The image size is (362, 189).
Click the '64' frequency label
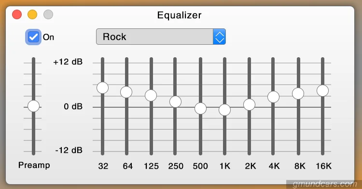click(x=128, y=166)
